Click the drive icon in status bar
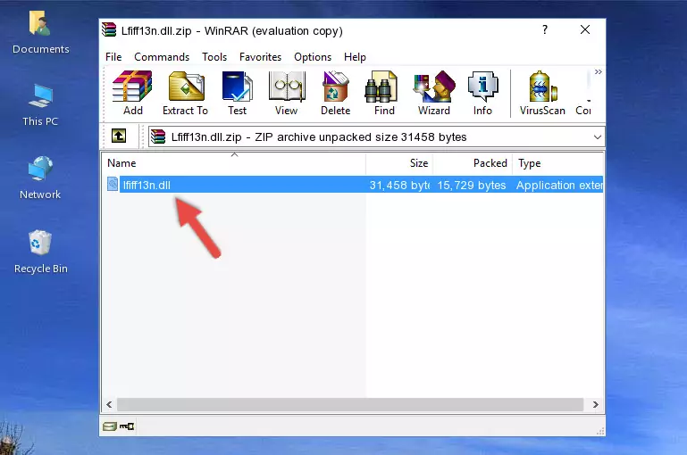Image resolution: width=687 pixels, height=455 pixels. coord(110,426)
